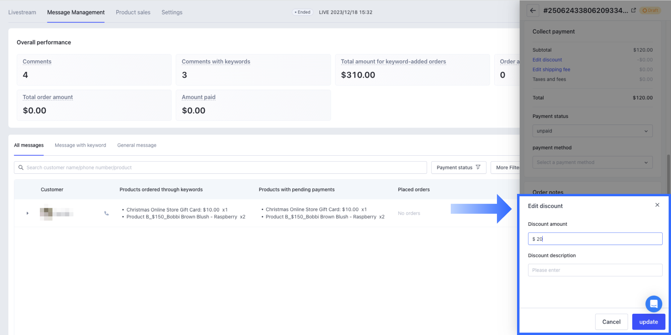The height and width of the screenshot is (335, 671).
Task: Focus the Discount description field
Action: (595, 270)
